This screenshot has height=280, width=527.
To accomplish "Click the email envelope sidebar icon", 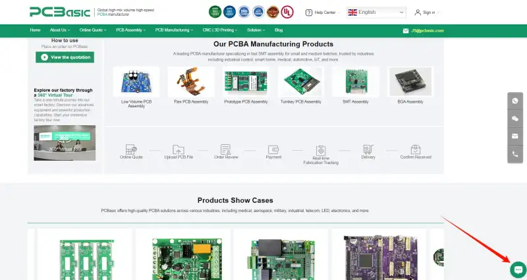I will pos(515,136).
